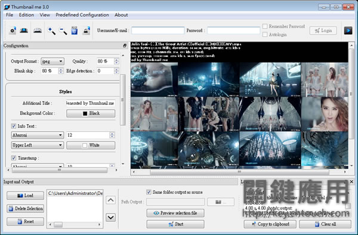Click the blue trash bin toolbar icon
358x235 pixels.
75,30
